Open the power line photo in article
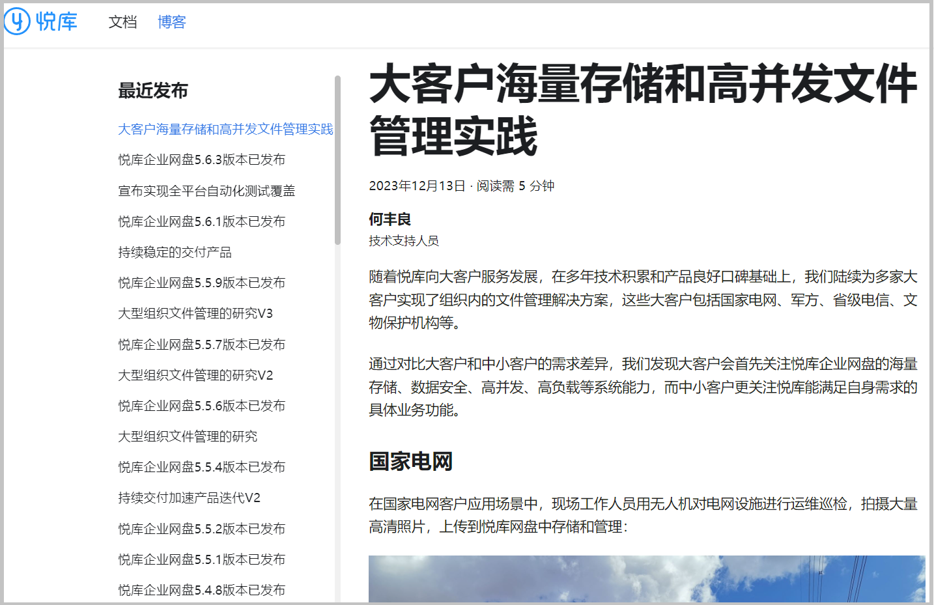The height and width of the screenshot is (605, 934). pyautogui.click(x=647, y=579)
